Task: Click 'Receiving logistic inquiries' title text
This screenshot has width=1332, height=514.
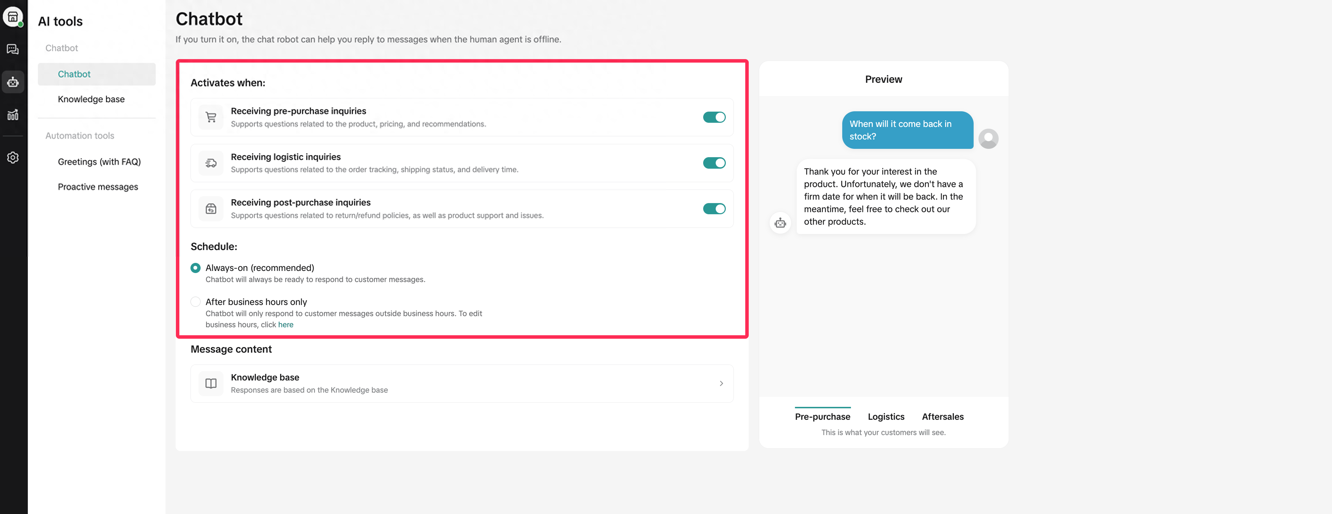Action: point(285,157)
